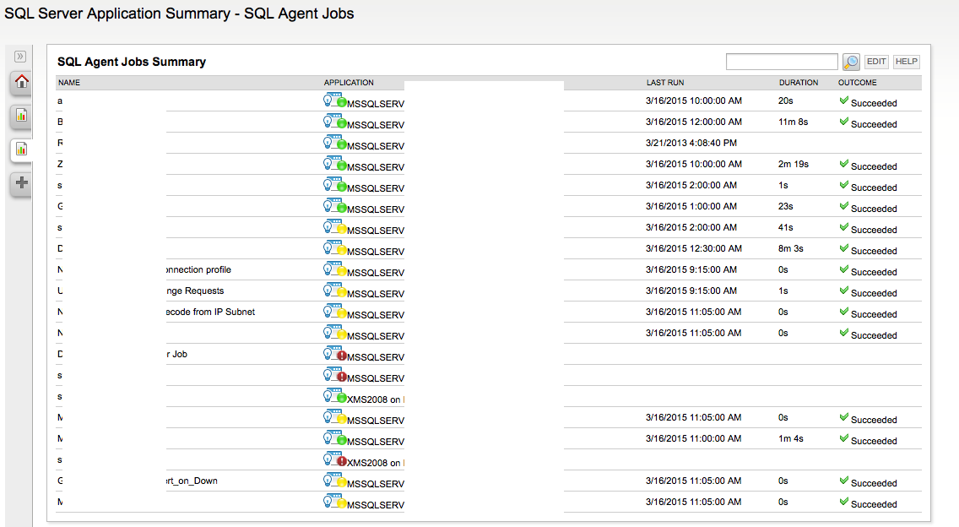Click the Home icon in the left sidebar

19,82
